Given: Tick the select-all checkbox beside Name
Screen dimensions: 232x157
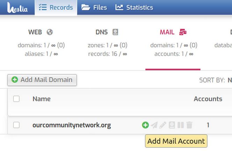Looking at the screenshot, I should [x=16, y=99].
